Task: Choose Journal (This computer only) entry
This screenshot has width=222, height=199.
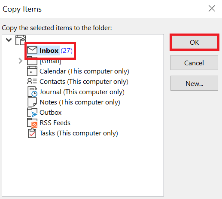Action: (82, 92)
